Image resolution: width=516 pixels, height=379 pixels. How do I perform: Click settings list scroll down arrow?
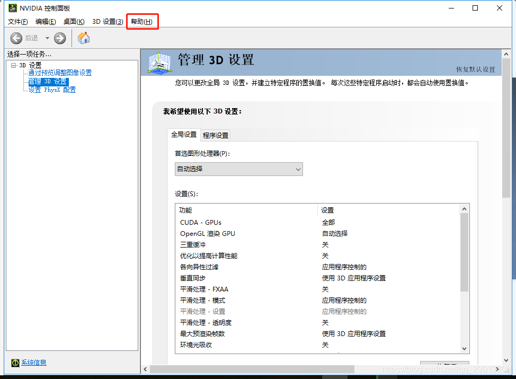(x=464, y=349)
